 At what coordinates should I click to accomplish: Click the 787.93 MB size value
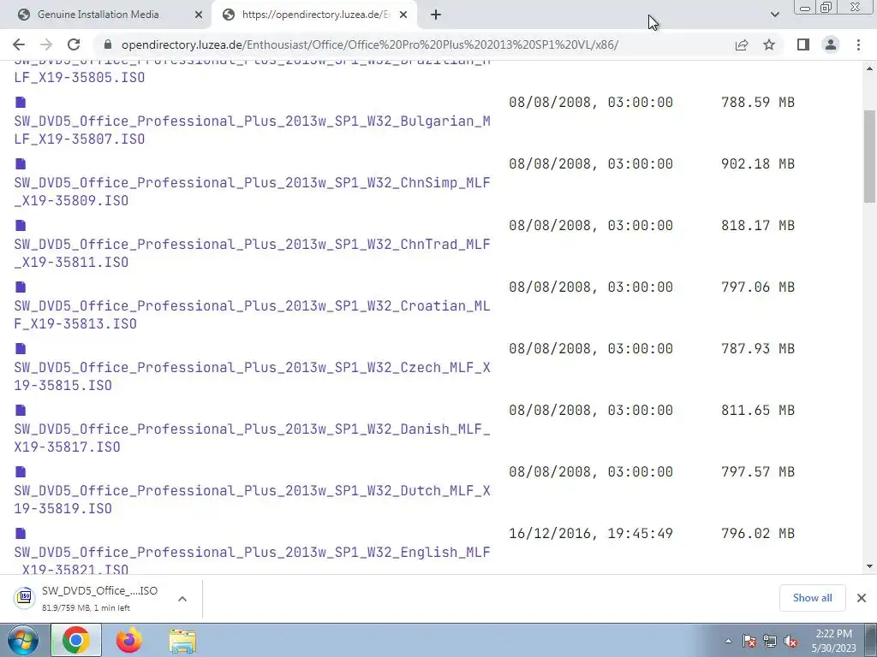pos(758,349)
